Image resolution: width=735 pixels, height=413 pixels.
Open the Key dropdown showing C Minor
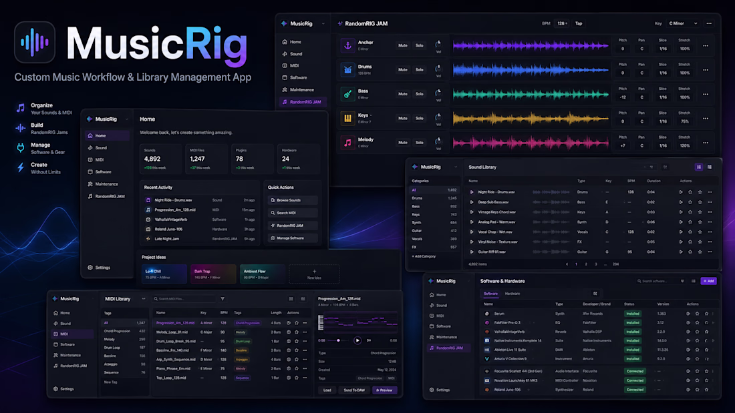click(683, 23)
